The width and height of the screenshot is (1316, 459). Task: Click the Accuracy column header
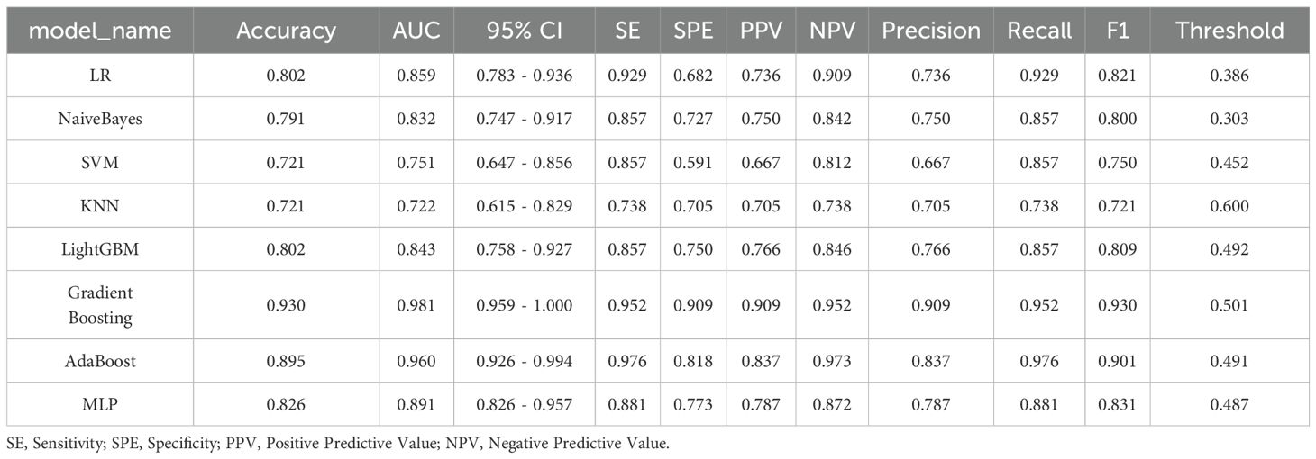click(x=286, y=31)
